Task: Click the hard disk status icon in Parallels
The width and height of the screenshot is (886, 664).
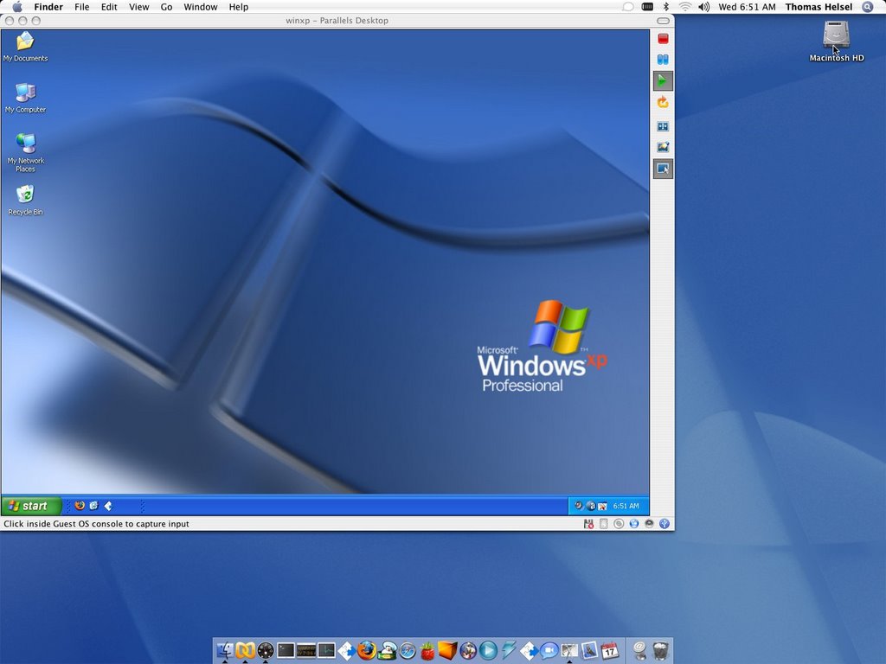Action: click(x=603, y=524)
